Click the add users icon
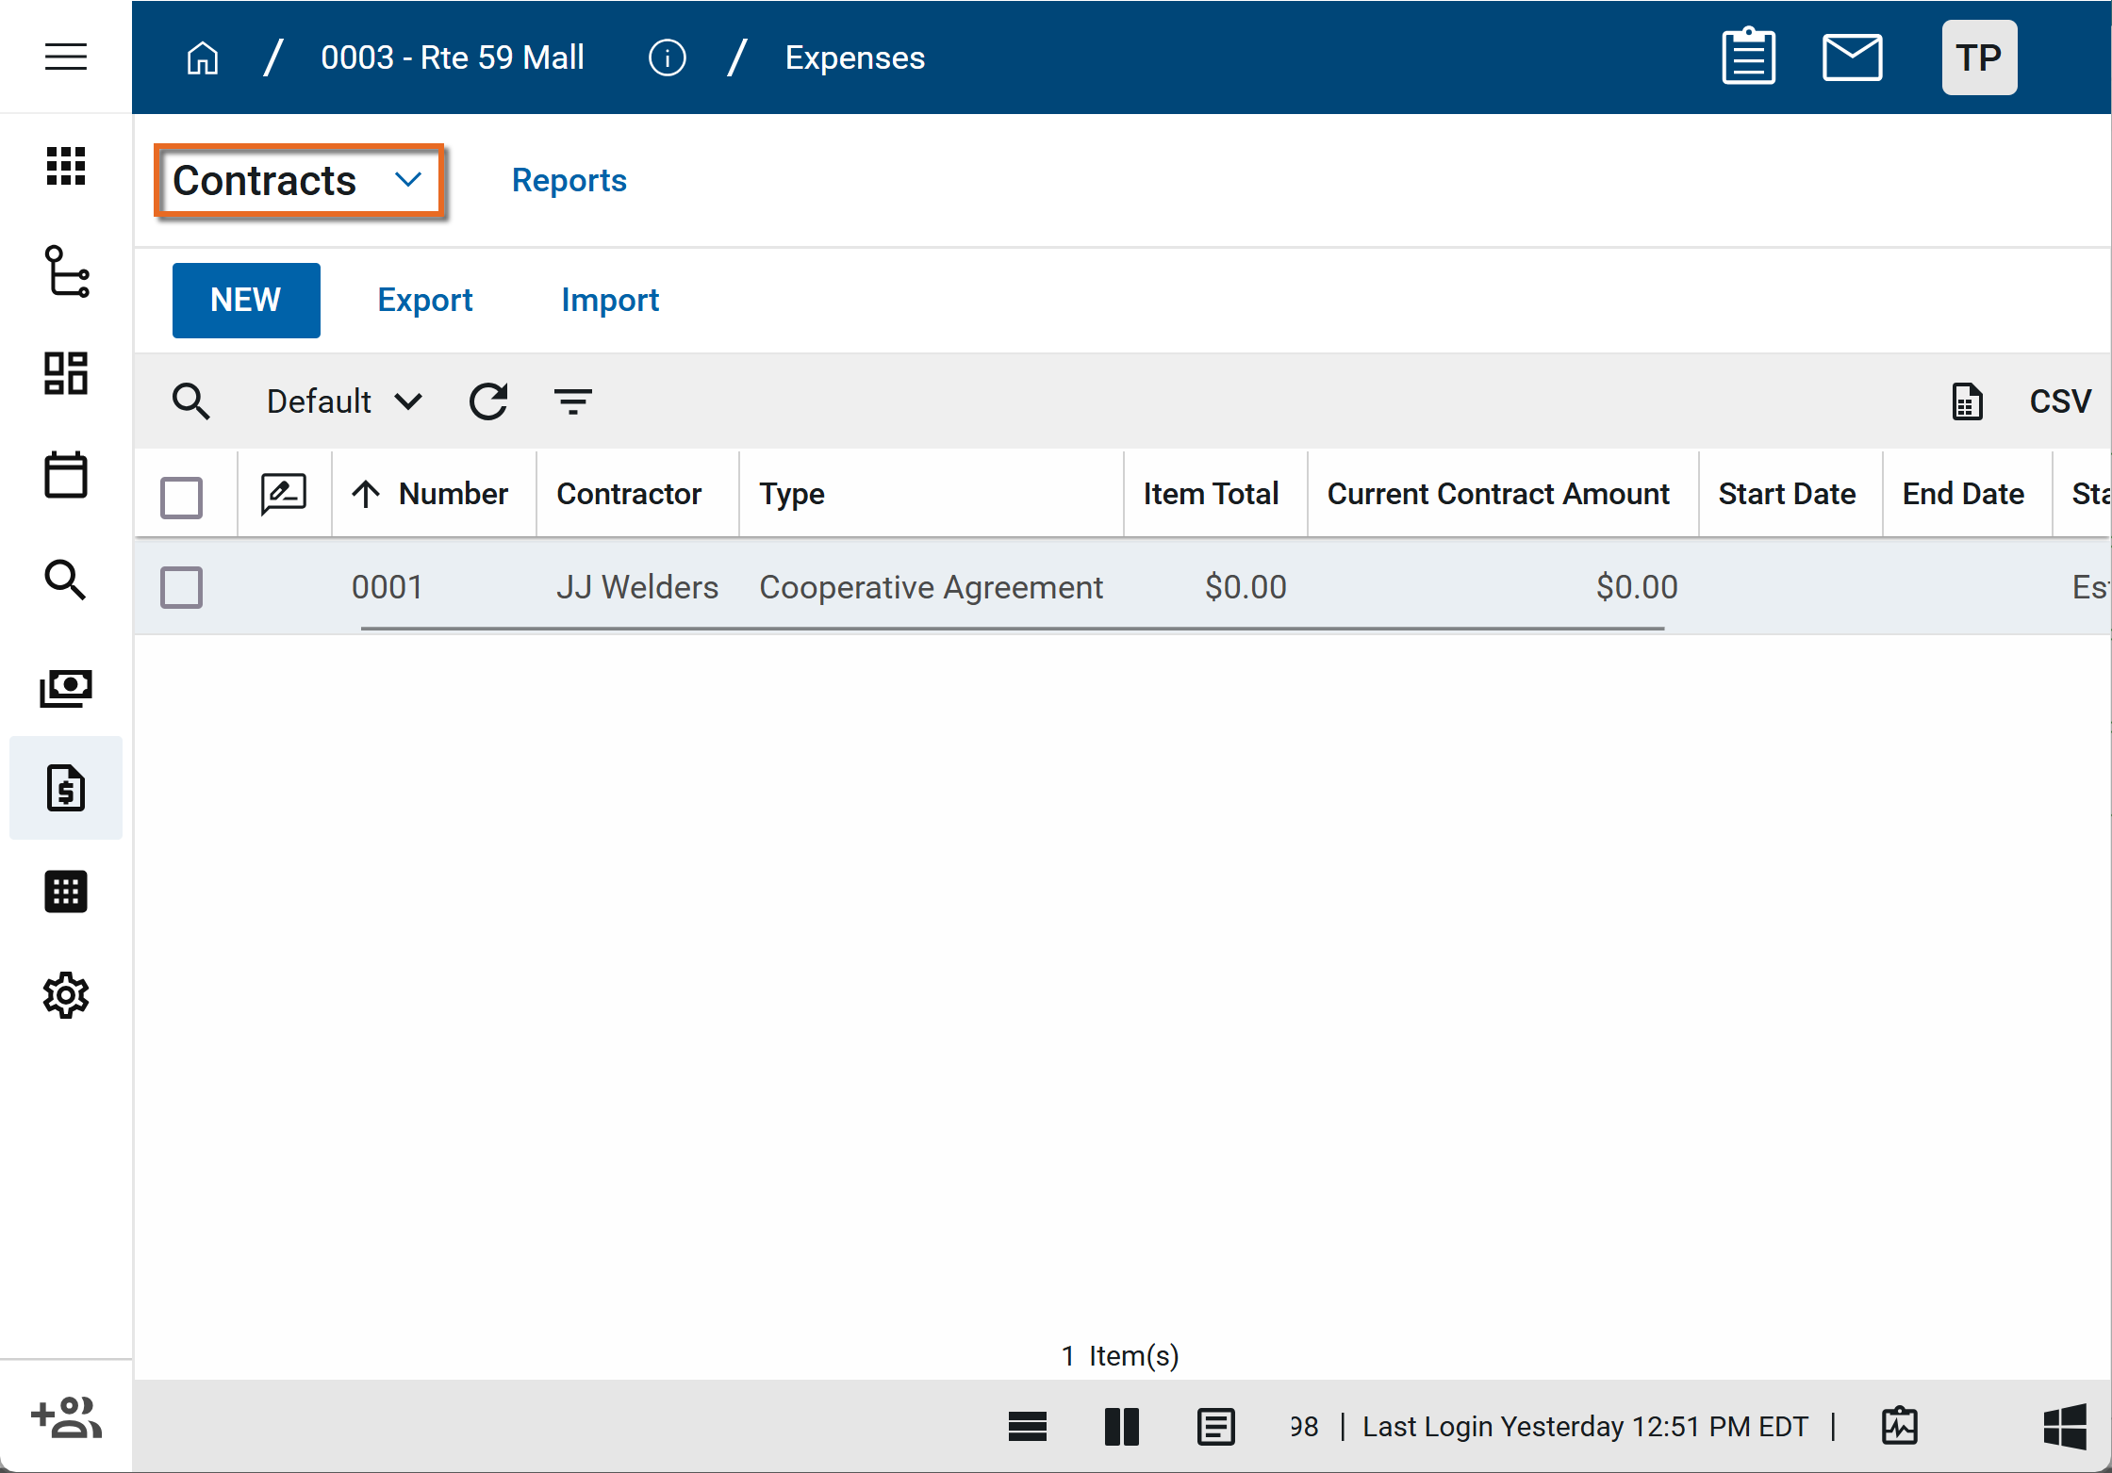The height and width of the screenshot is (1473, 2112). pos(65,1417)
